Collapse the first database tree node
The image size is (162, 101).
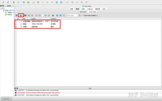point(1,11)
